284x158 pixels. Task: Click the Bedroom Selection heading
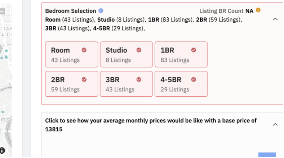click(71, 11)
